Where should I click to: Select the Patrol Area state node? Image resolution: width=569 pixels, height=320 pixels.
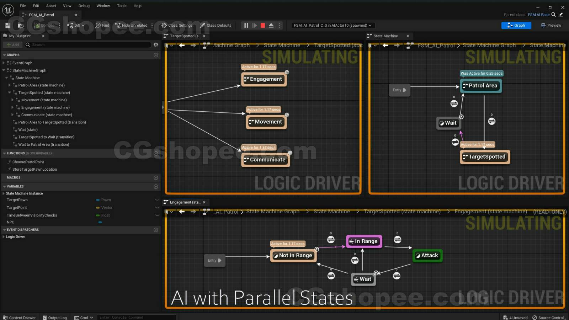click(480, 86)
